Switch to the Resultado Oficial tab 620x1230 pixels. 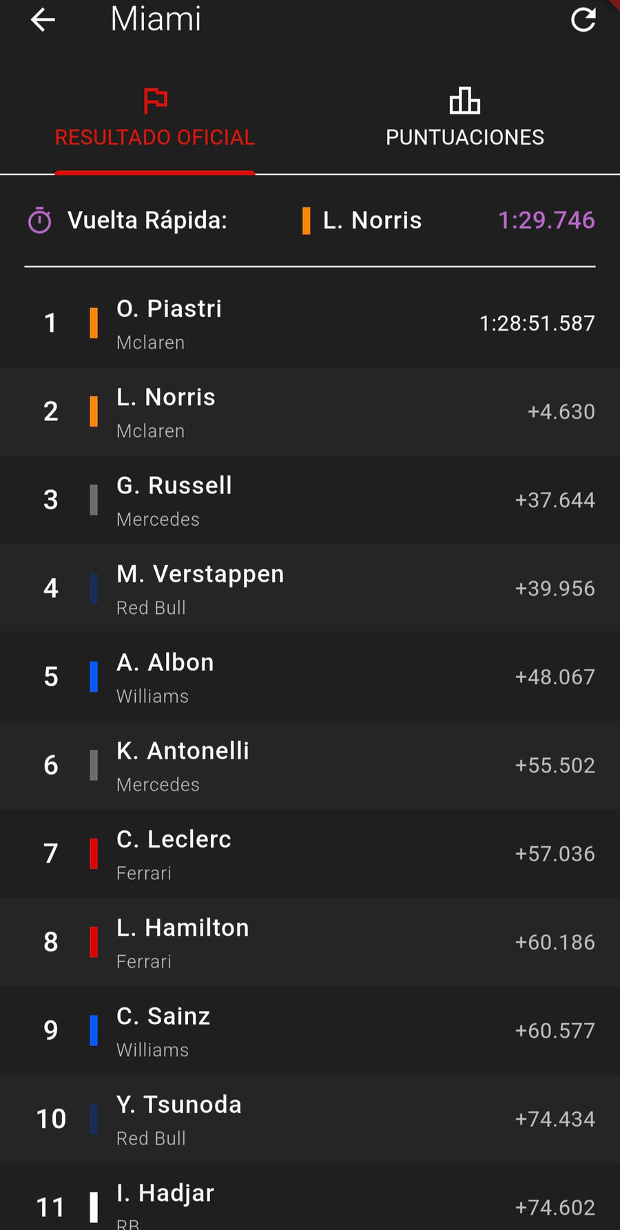pos(155,137)
